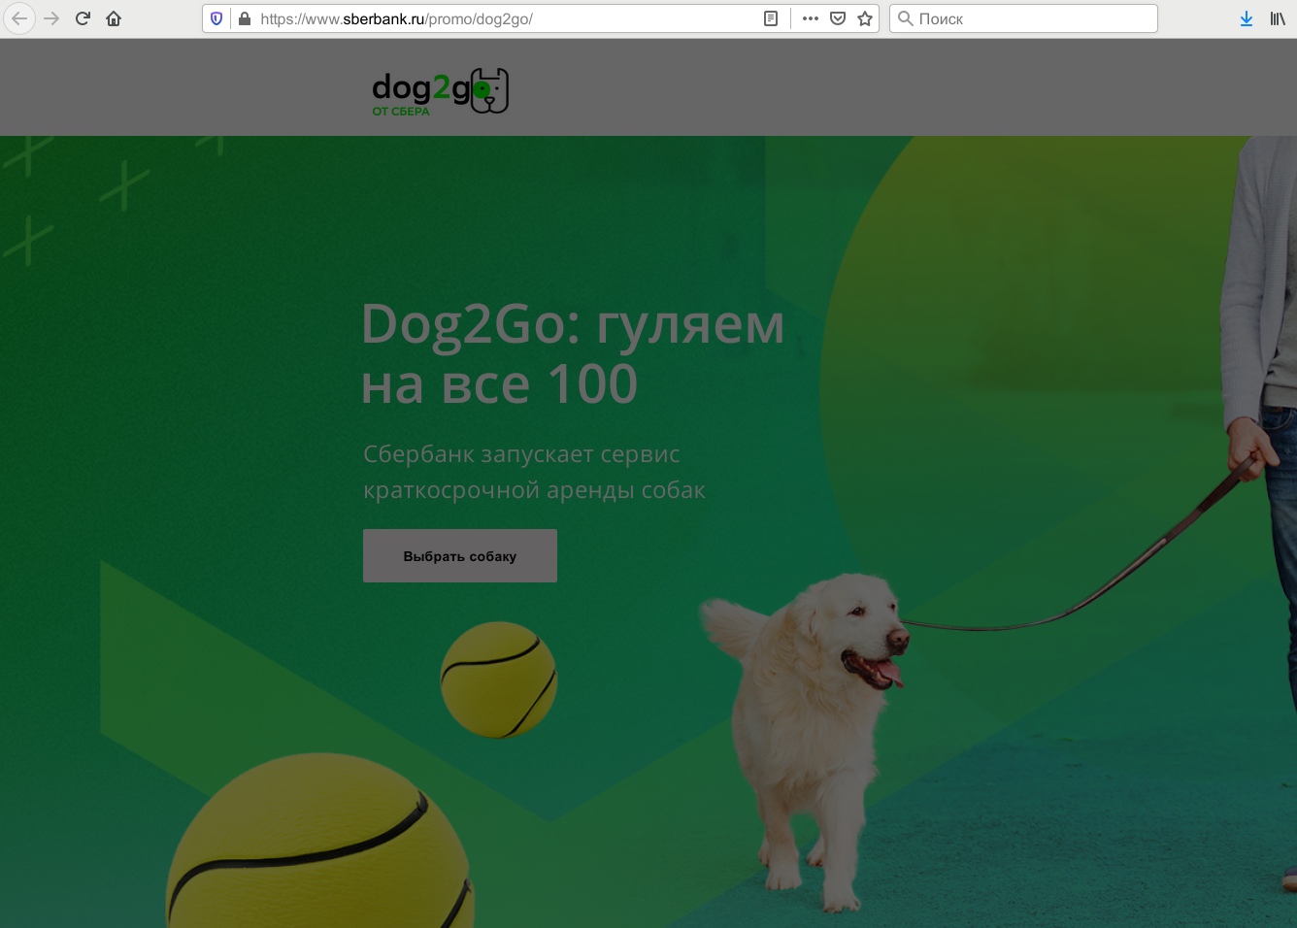The height and width of the screenshot is (928, 1297).
Task: Go back to the previous page
Action: [19, 18]
